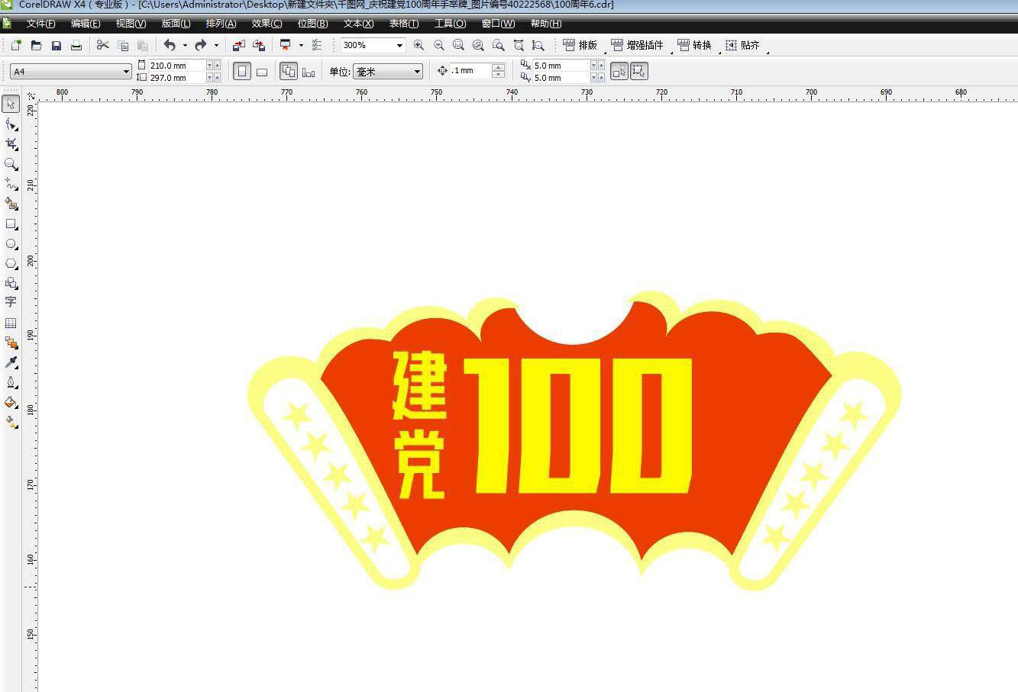Open the 效果(C) menu
Screen dimensions: 1018x692
(267, 24)
